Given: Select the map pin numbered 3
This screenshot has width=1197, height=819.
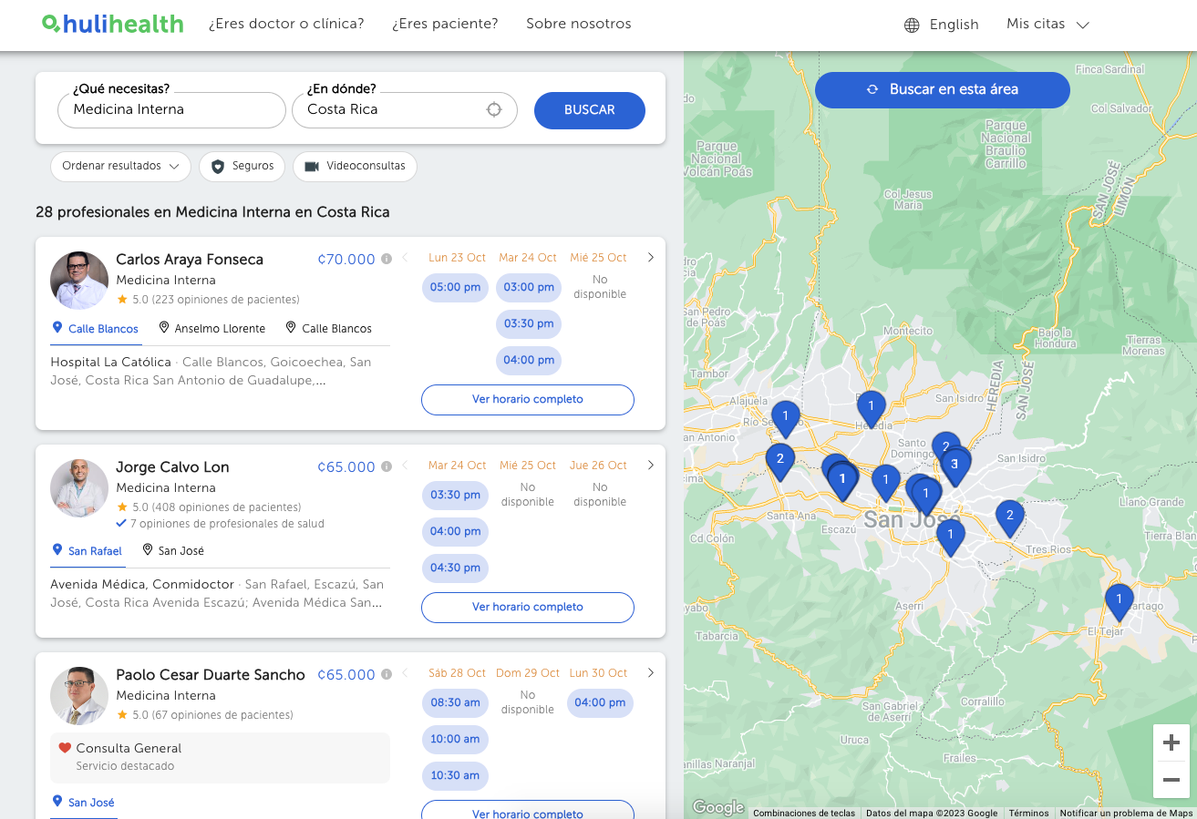Looking at the screenshot, I should tap(955, 466).
